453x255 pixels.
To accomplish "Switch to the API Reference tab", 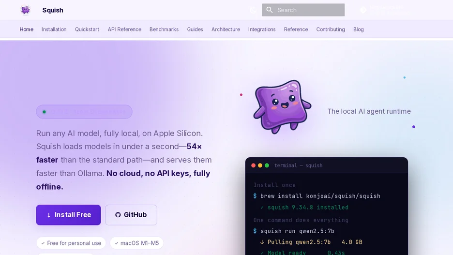I will point(124,29).
